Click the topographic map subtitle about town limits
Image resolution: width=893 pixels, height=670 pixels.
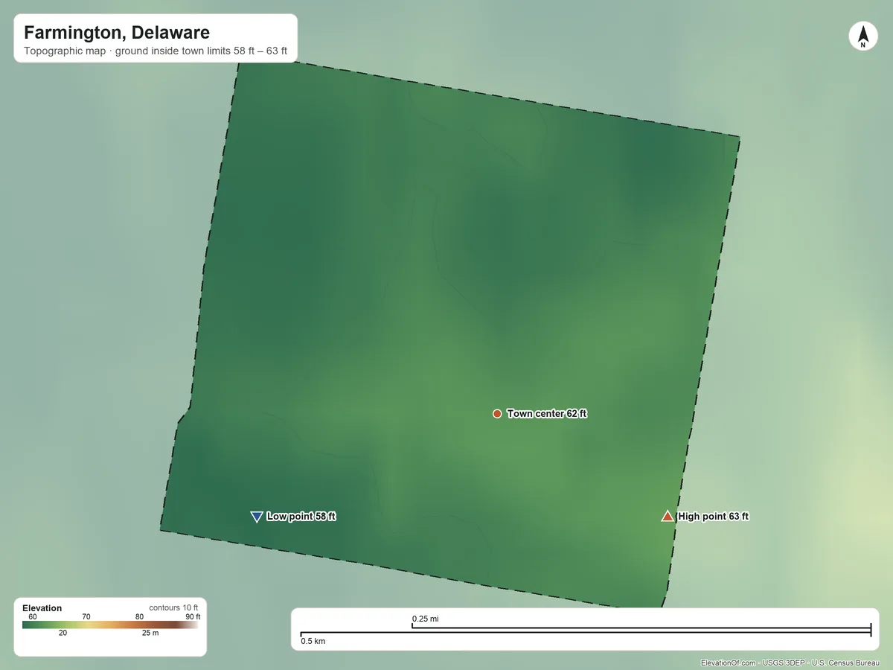pyautogui.click(x=156, y=52)
